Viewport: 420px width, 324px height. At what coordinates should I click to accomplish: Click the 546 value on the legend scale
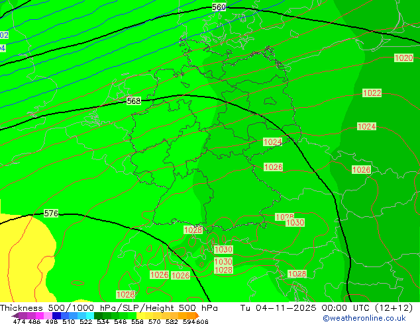120,321
